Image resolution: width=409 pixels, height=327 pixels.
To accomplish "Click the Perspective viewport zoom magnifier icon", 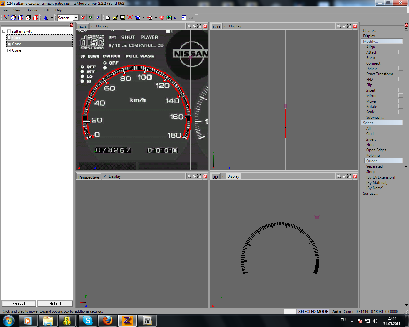I will (189, 176).
